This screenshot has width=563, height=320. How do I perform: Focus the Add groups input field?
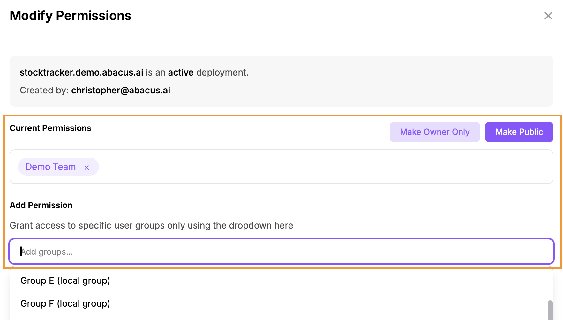click(281, 251)
